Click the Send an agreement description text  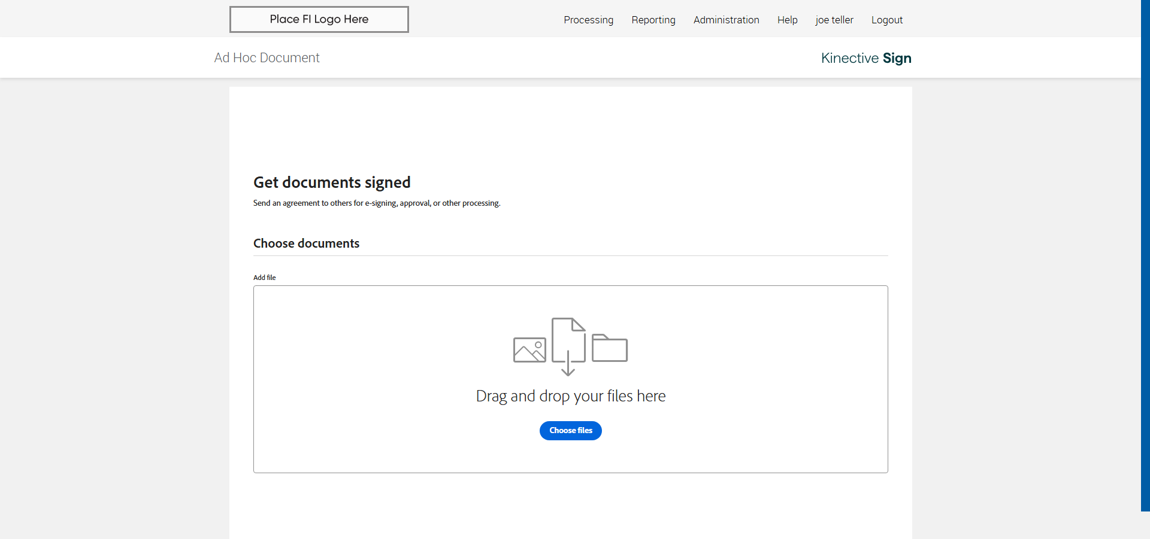(376, 203)
